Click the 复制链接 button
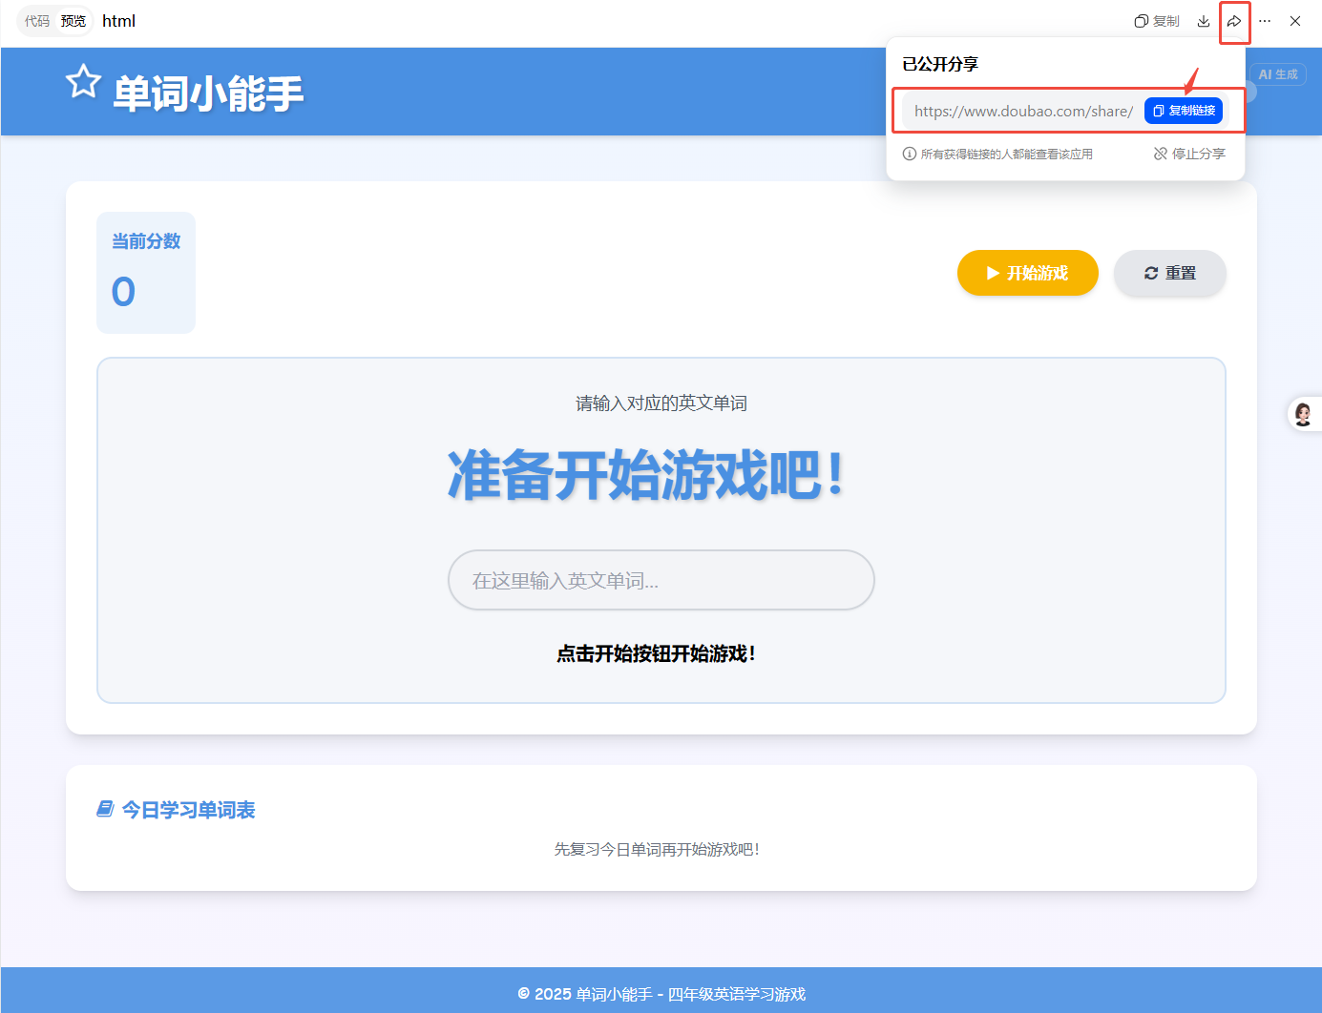The image size is (1322, 1013). (x=1184, y=111)
